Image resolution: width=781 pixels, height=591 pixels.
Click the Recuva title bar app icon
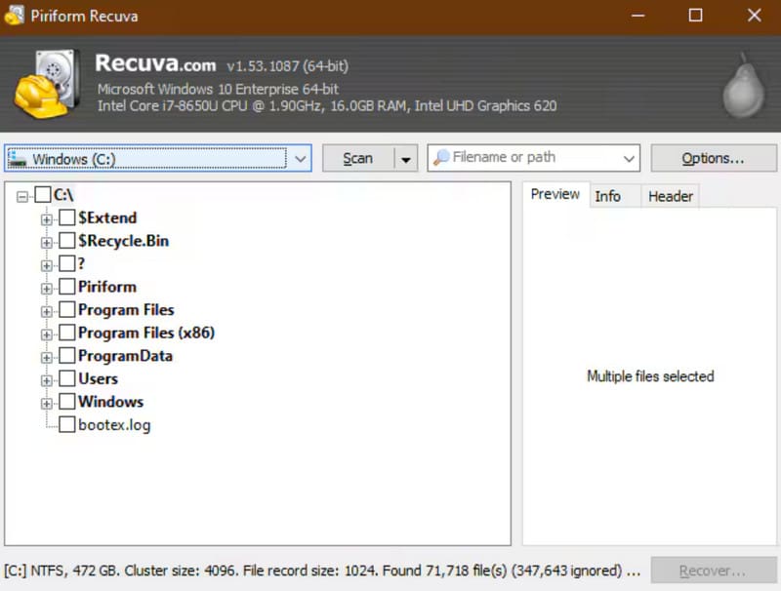pyautogui.click(x=14, y=16)
